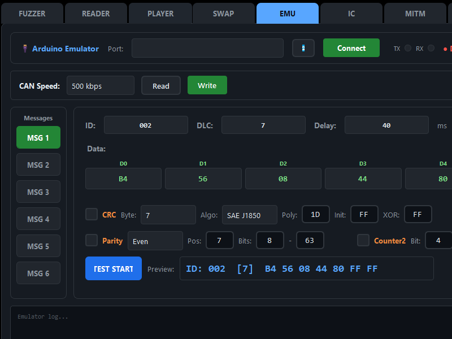The width and height of the screenshot is (452, 339).
Task: Switch to the FUZZER tab
Action: pyautogui.click(x=32, y=14)
